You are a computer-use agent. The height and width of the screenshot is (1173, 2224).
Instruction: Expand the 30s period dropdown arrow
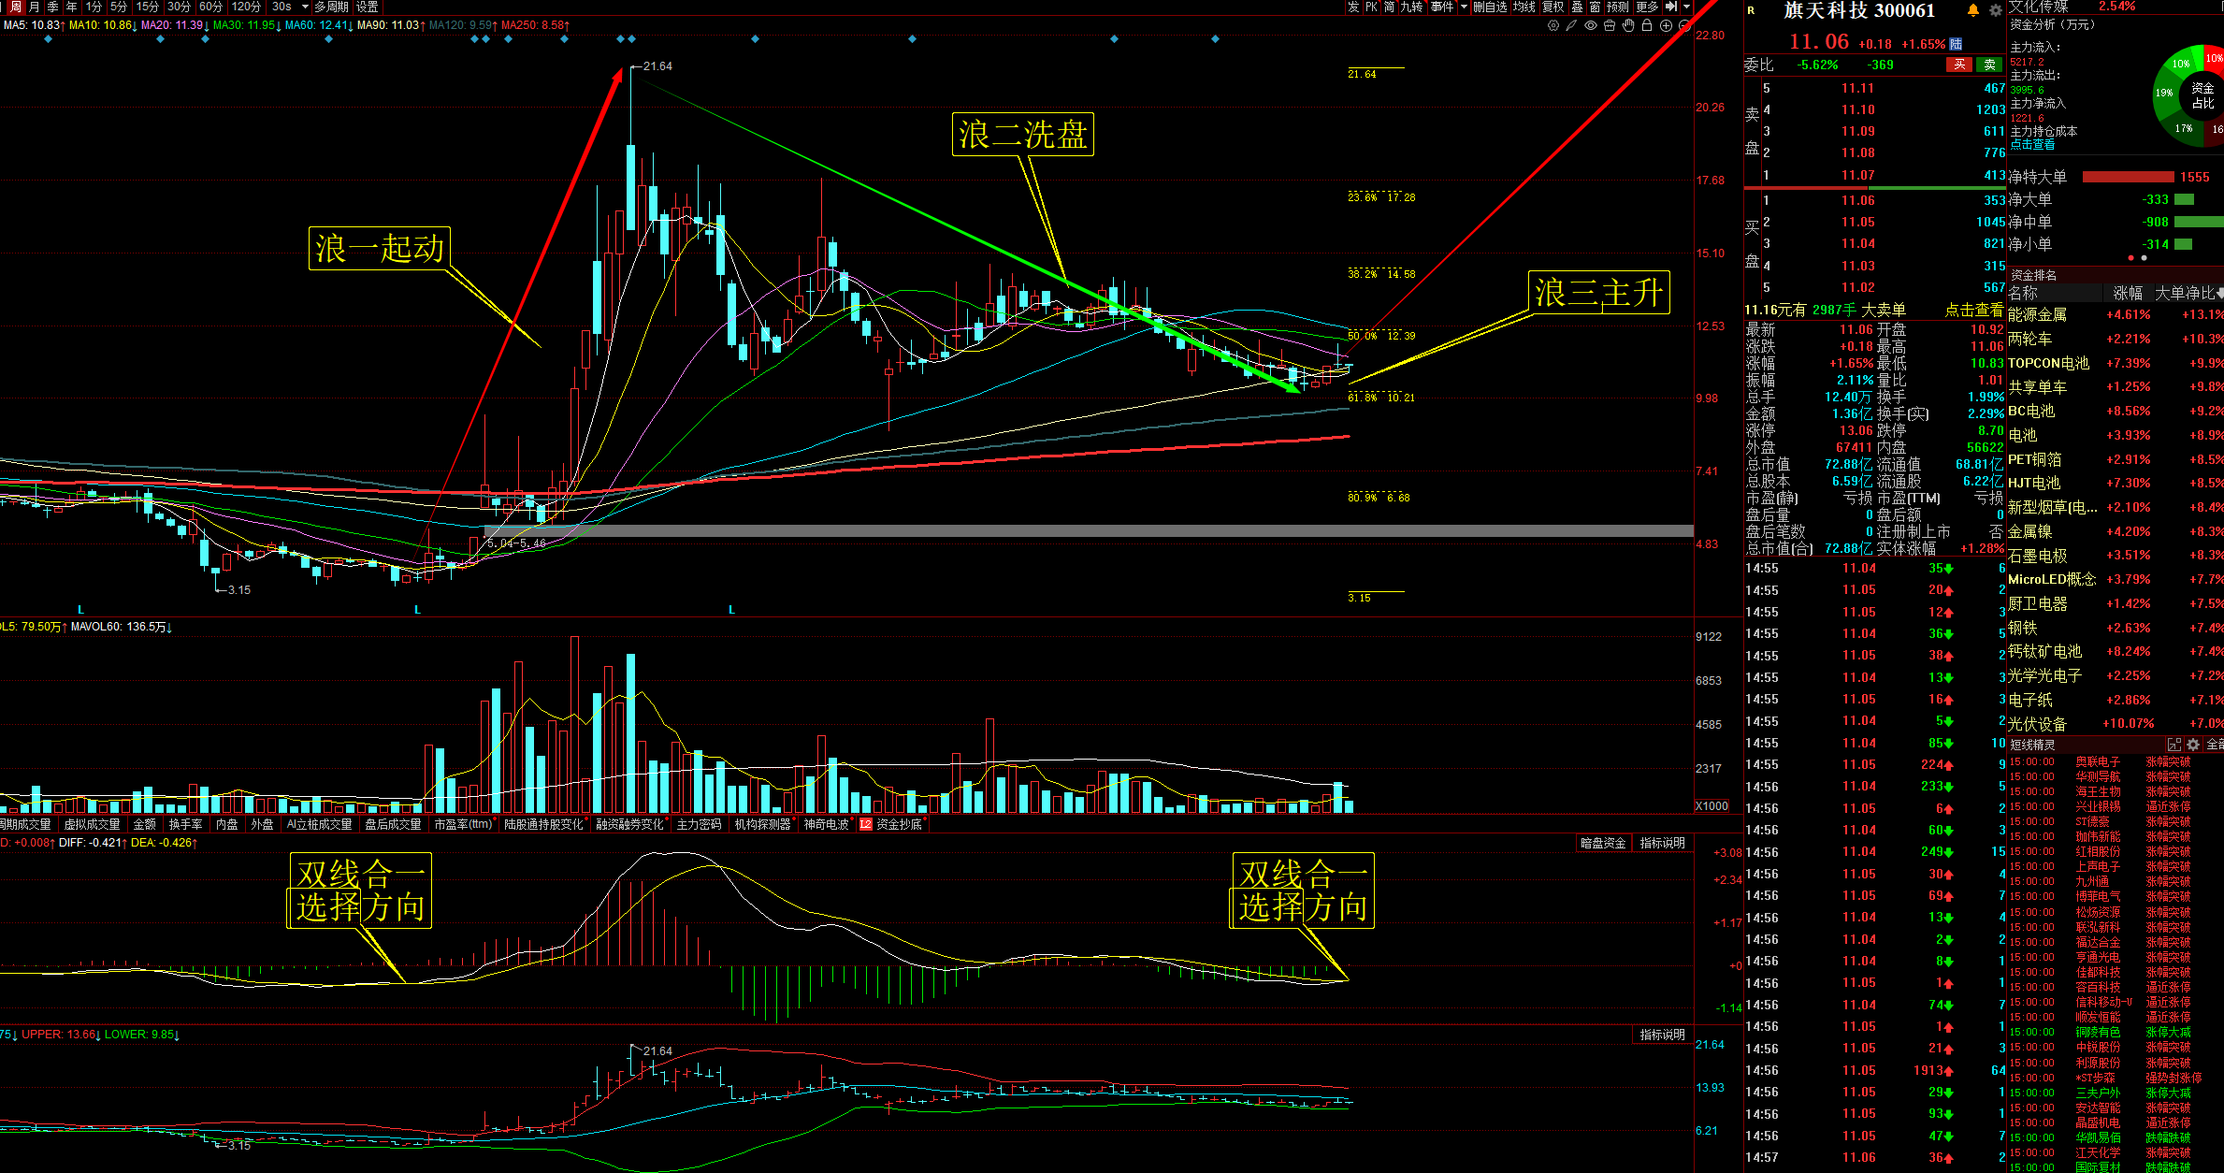tap(305, 7)
